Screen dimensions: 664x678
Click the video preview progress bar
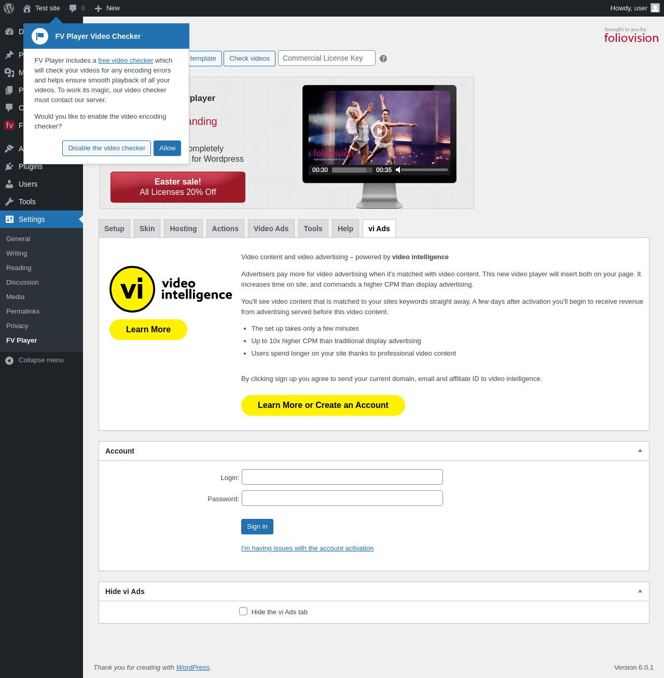[352, 170]
